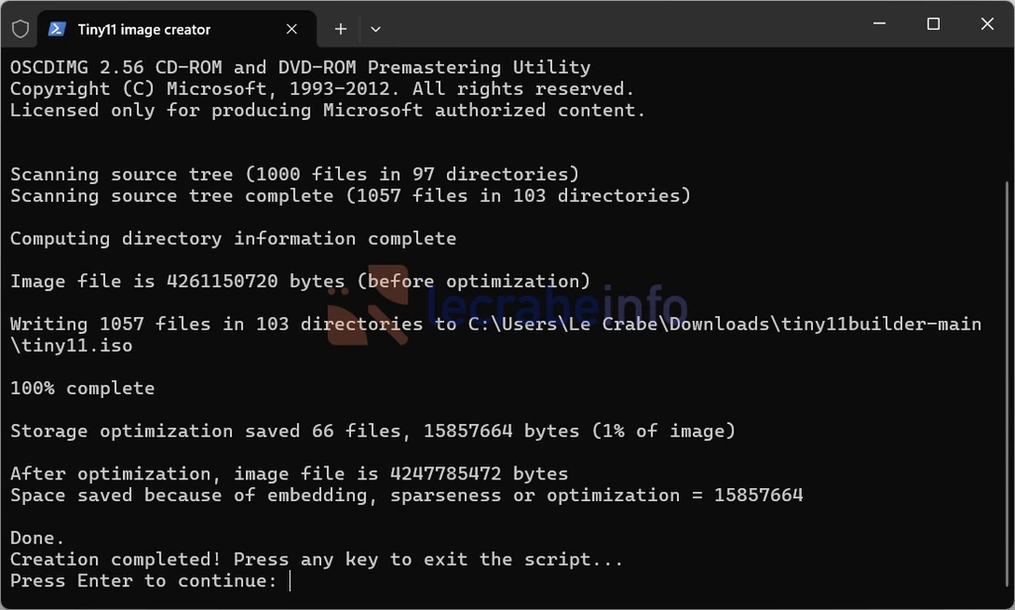Close the Windows Terminal window

(x=987, y=24)
